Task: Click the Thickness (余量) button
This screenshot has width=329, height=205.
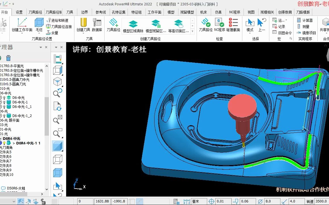Action: 52,33
